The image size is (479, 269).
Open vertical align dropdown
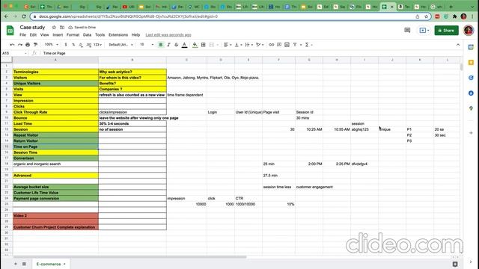[238, 45]
